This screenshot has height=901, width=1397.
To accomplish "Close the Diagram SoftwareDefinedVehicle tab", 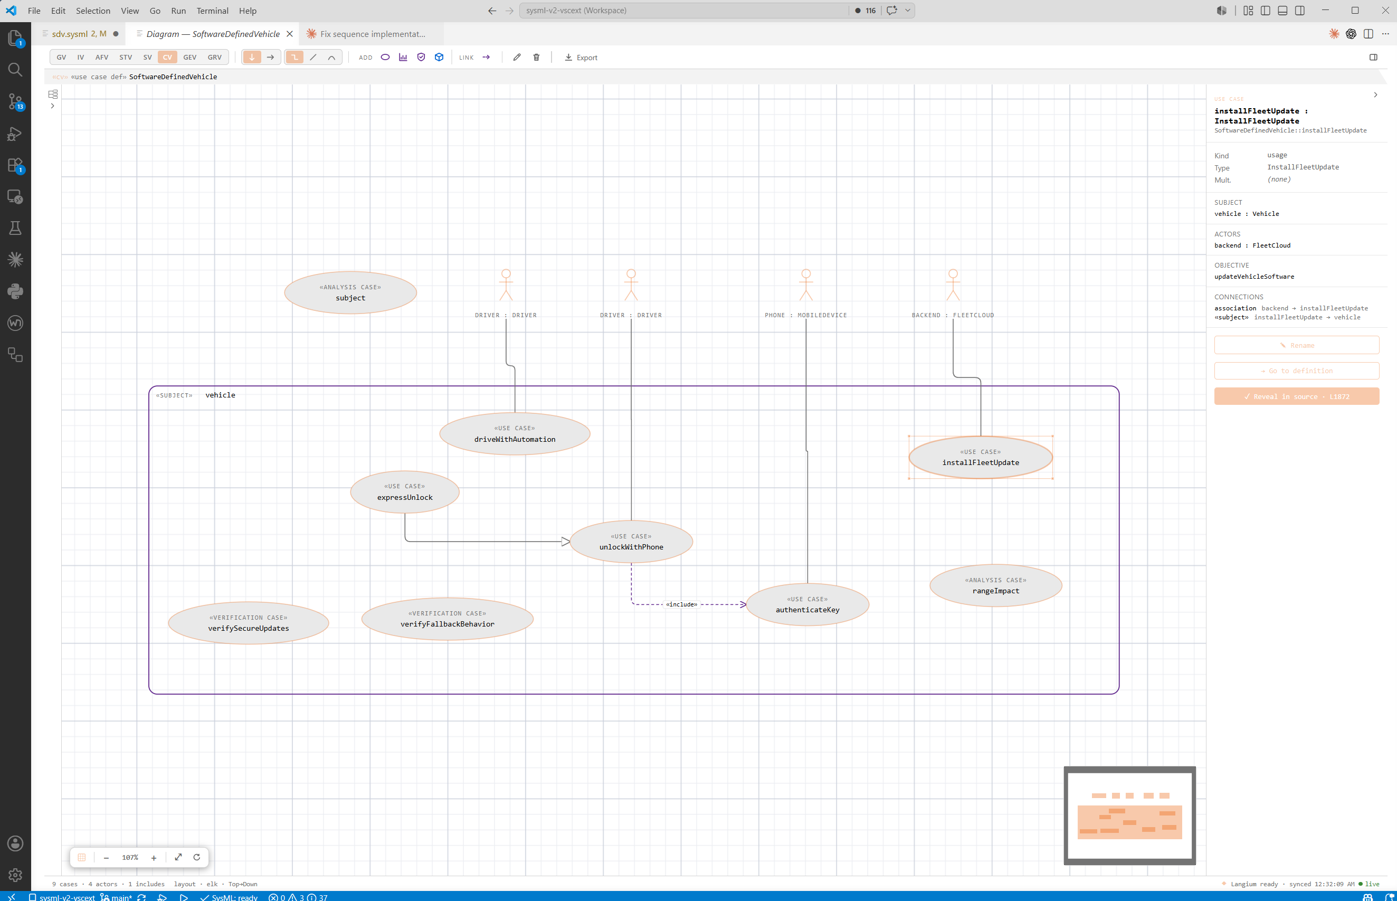I will (x=290, y=34).
